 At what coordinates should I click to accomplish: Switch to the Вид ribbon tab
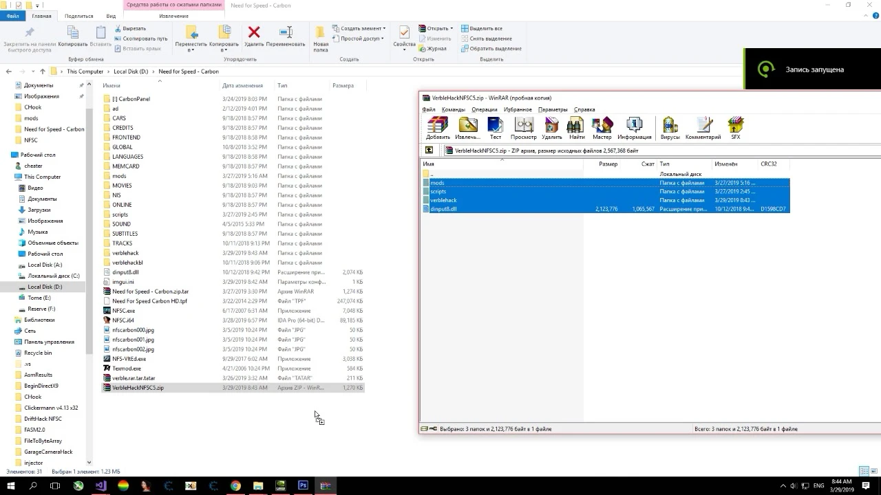111,16
